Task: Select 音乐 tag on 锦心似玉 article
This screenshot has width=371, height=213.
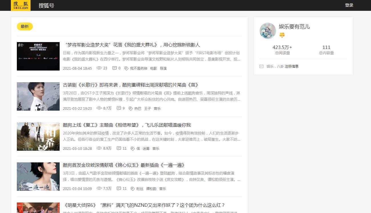Action: coord(163,189)
